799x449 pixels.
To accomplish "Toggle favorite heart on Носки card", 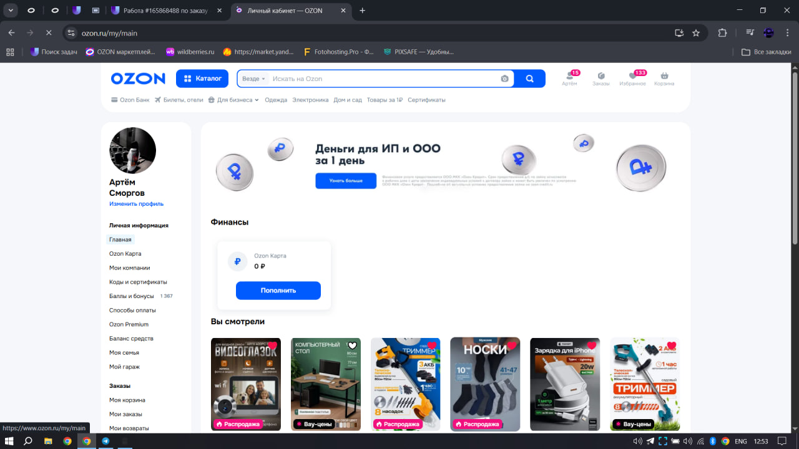I will [x=512, y=346].
